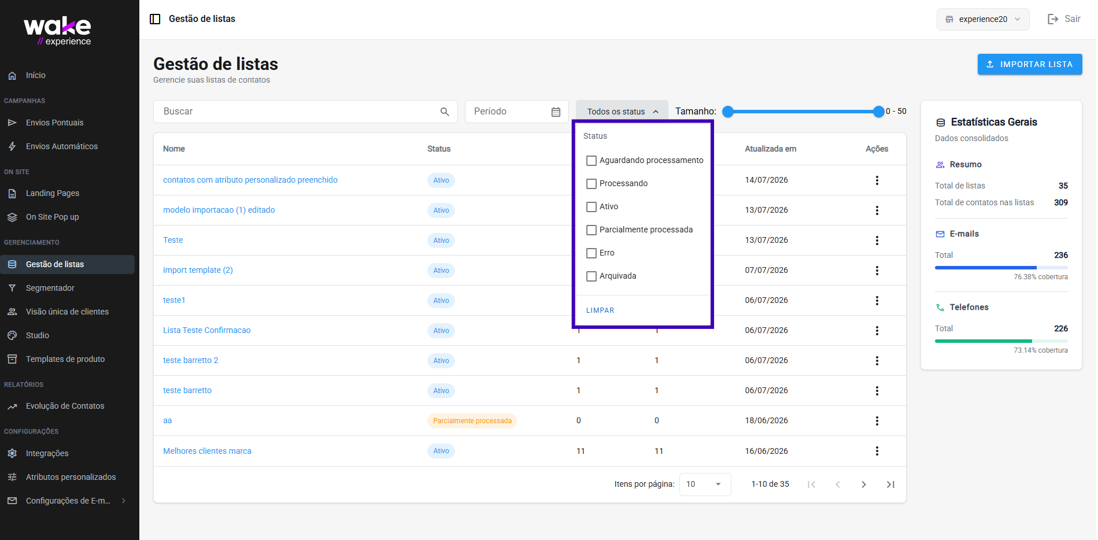Click the 76.38% cobertura label

(1041, 277)
